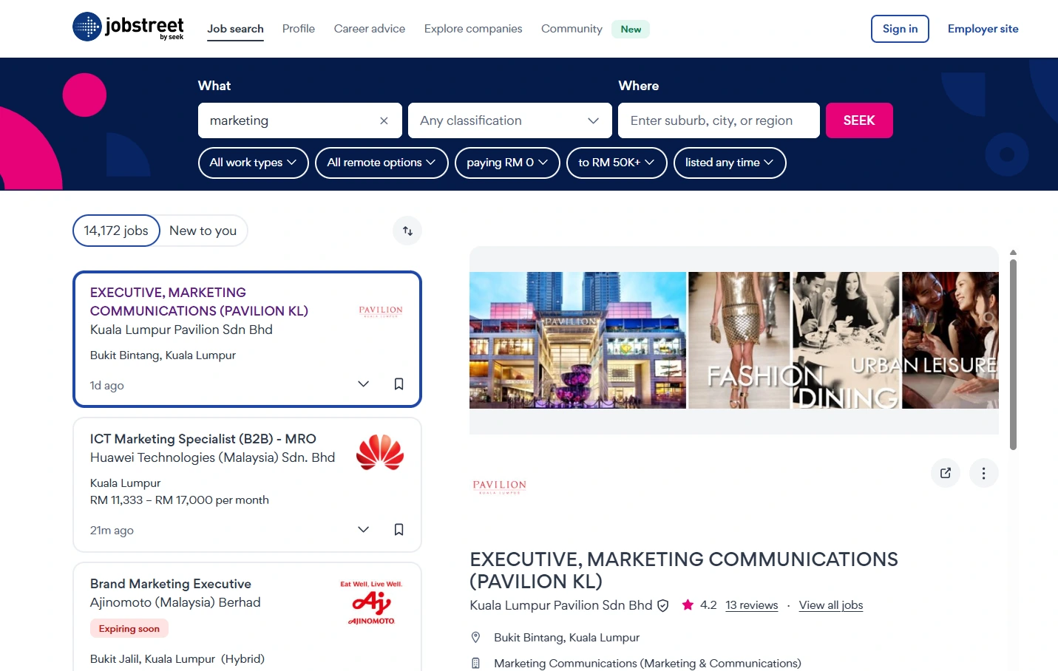Click the Sign in button

[x=900, y=29]
